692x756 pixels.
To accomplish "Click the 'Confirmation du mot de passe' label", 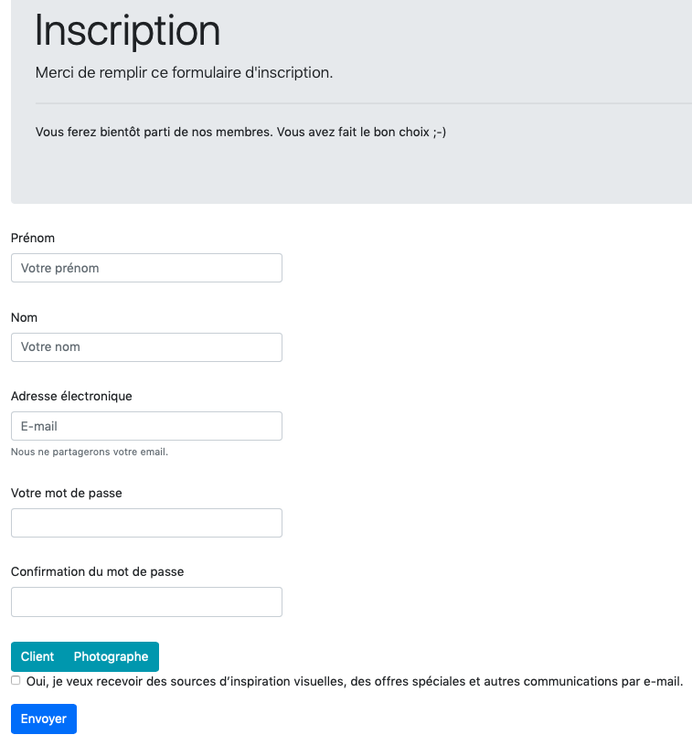I will click(97, 571).
